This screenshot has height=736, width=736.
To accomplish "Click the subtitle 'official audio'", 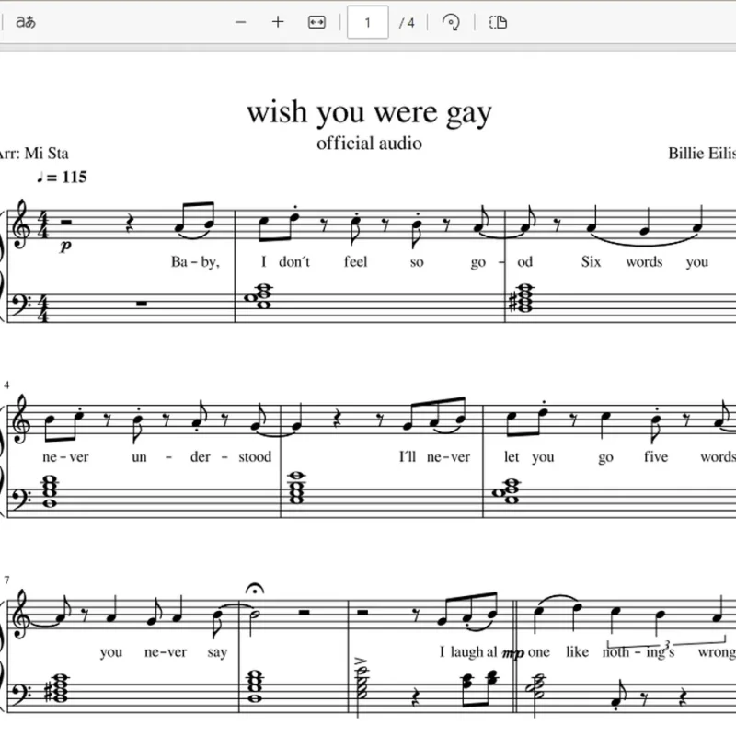I will 369,144.
